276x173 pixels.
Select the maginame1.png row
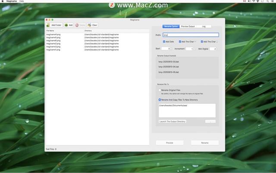click(97, 49)
